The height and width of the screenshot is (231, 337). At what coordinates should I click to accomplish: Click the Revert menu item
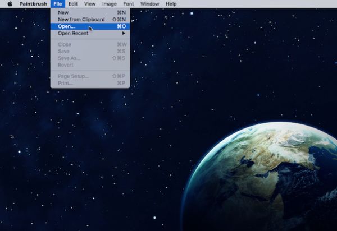point(66,65)
